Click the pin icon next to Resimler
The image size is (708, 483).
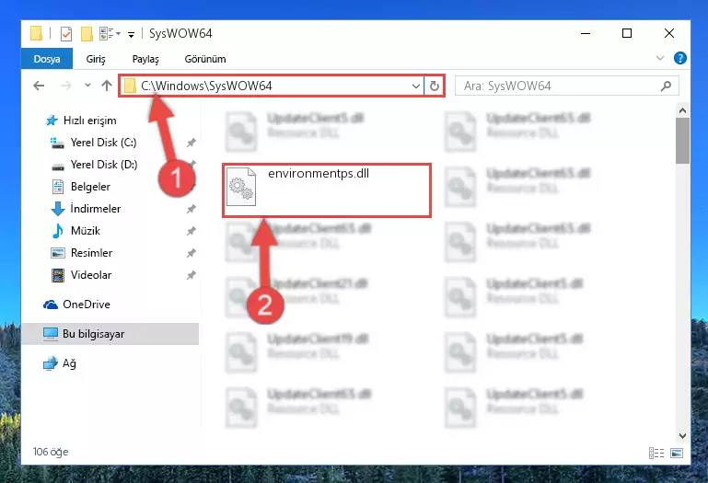point(191,253)
